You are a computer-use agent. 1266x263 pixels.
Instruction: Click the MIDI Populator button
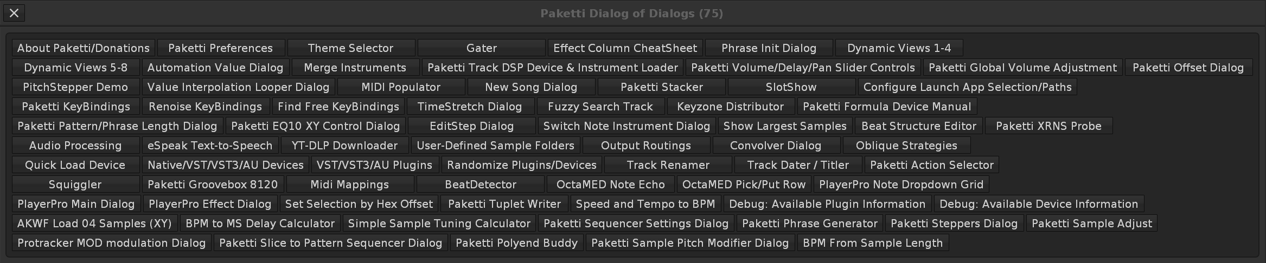(401, 87)
